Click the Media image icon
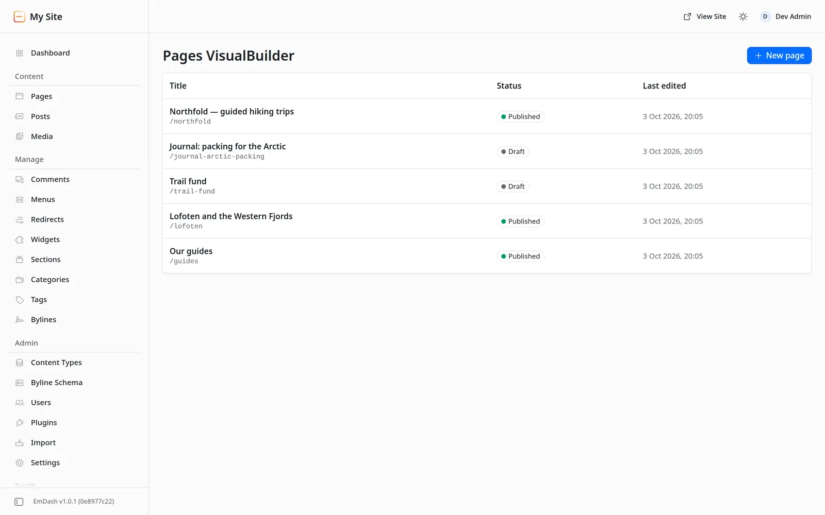 pos(20,136)
